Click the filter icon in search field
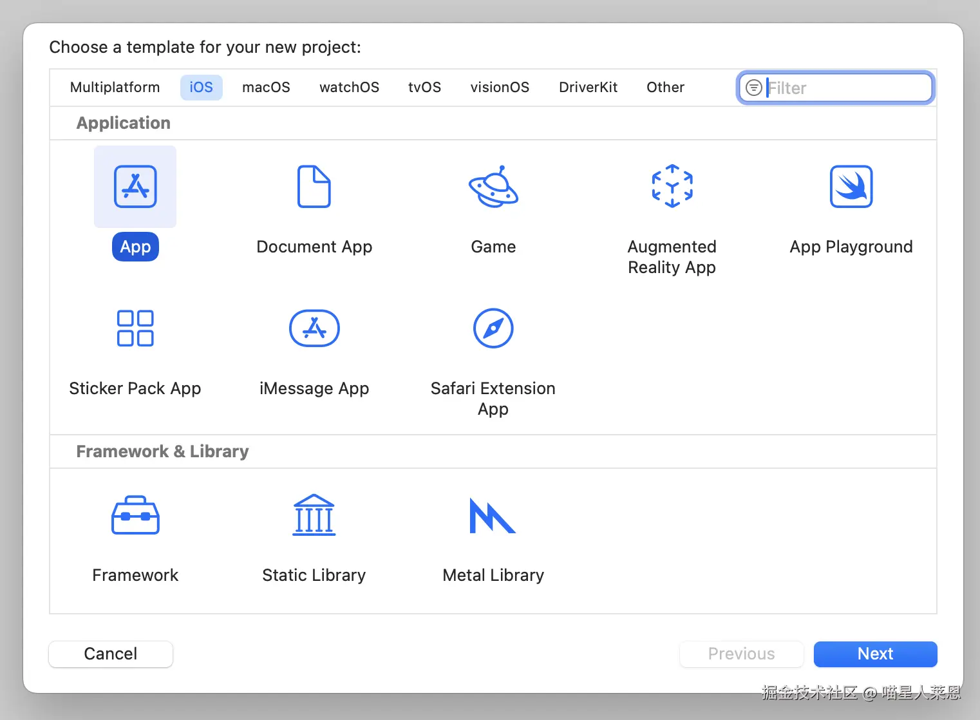 pos(753,88)
